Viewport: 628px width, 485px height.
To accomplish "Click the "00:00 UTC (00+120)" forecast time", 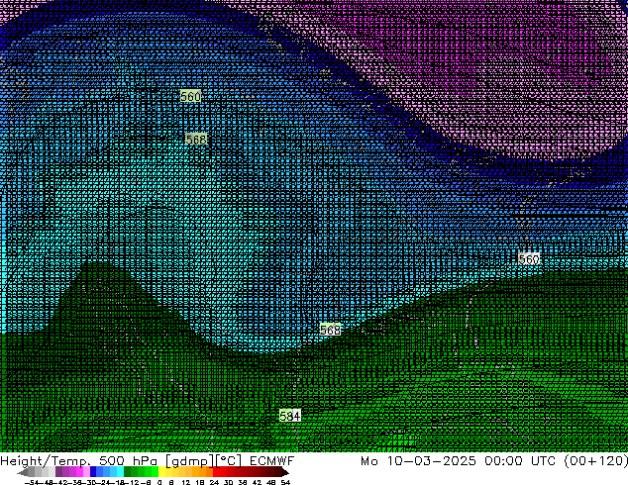I will 557,460.
